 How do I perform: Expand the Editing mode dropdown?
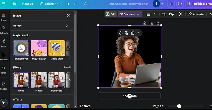click(x=48, y=4)
